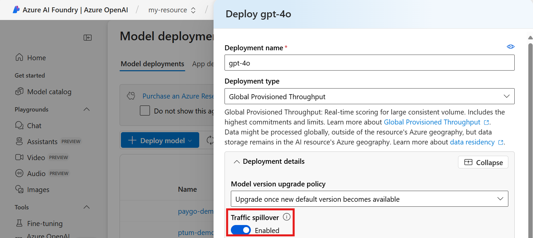This screenshot has width=533, height=238.
Task: Click the Azure AI Foundry logo icon
Action: [16, 10]
